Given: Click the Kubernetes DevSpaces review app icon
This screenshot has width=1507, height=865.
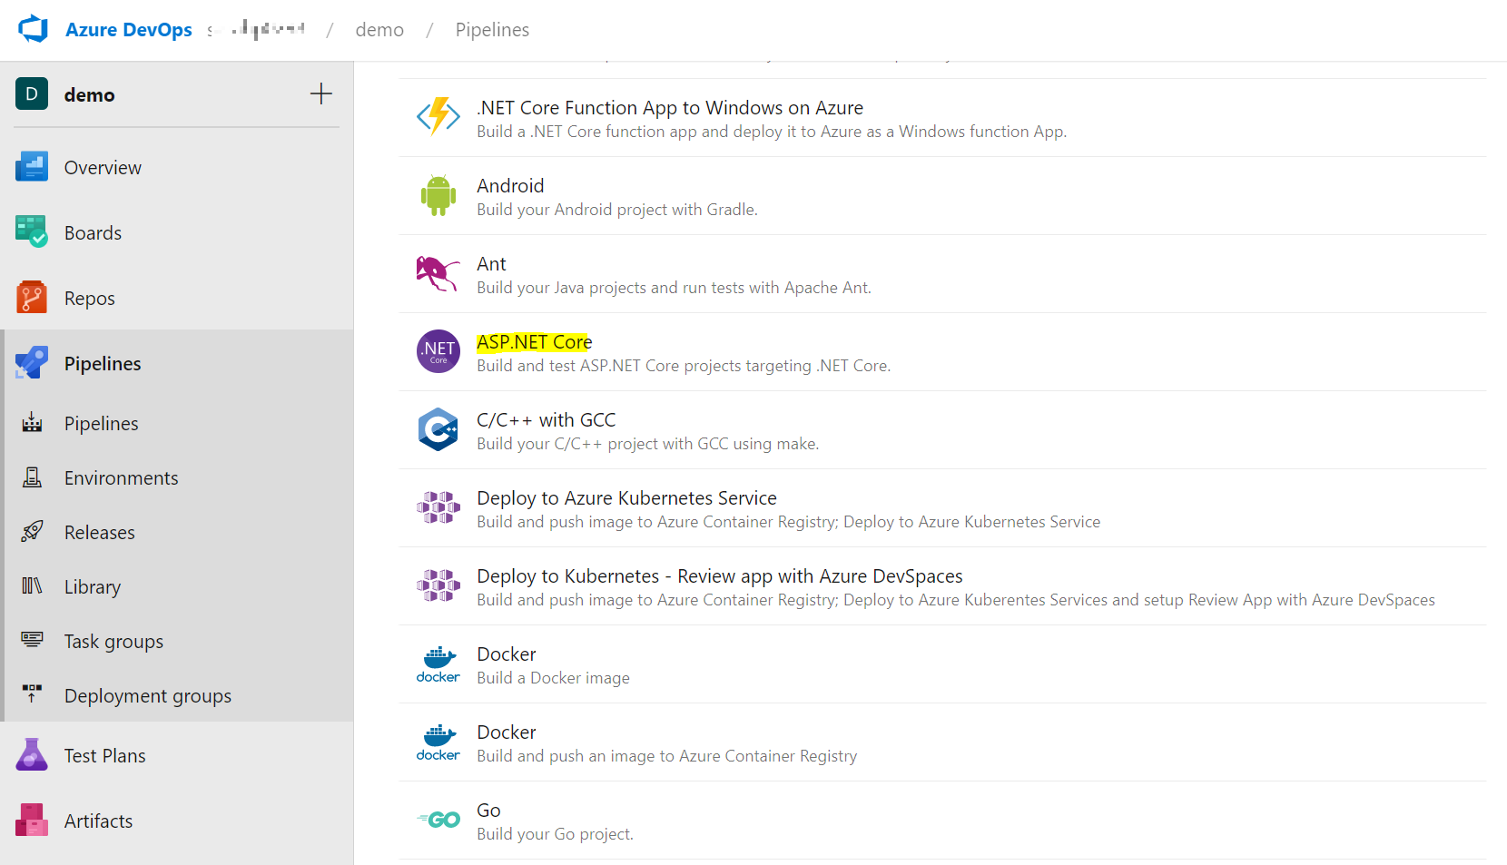Looking at the screenshot, I should tap(438, 585).
